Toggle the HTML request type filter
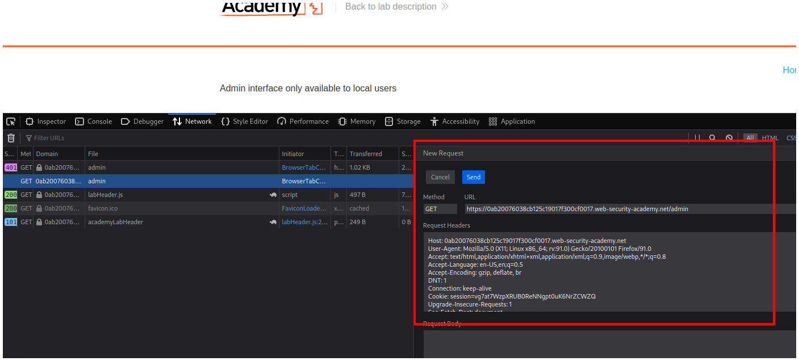 [770, 138]
